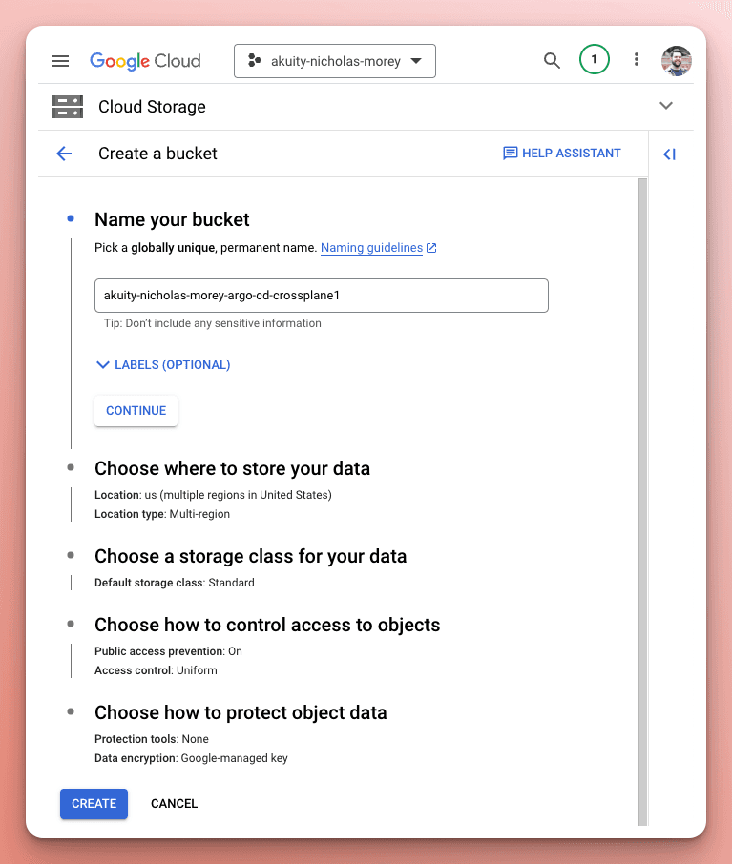The width and height of the screenshot is (732, 864).
Task: Cancel bucket creation
Action: pyautogui.click(x=175, y=803)
